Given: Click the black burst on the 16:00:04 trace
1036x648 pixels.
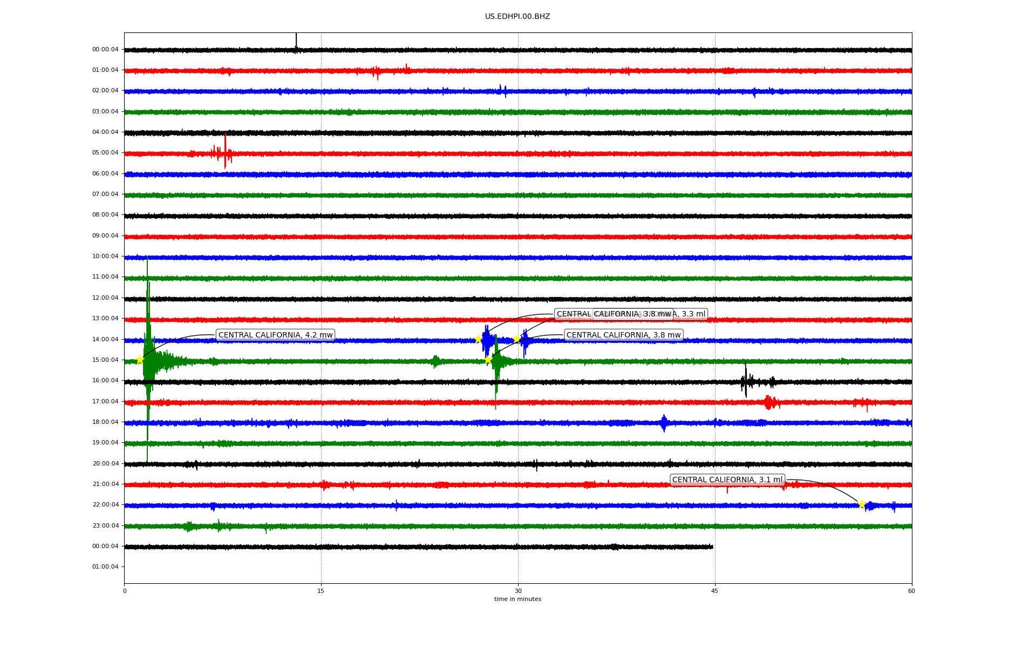Looking at the screenshot, I should (x=746, y=382).
